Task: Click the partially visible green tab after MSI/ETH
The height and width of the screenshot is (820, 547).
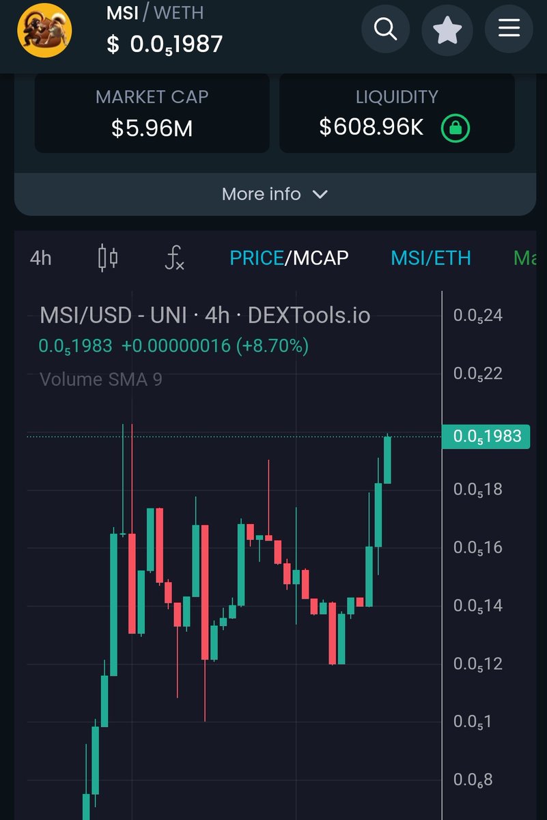Action: pos(524,258)
